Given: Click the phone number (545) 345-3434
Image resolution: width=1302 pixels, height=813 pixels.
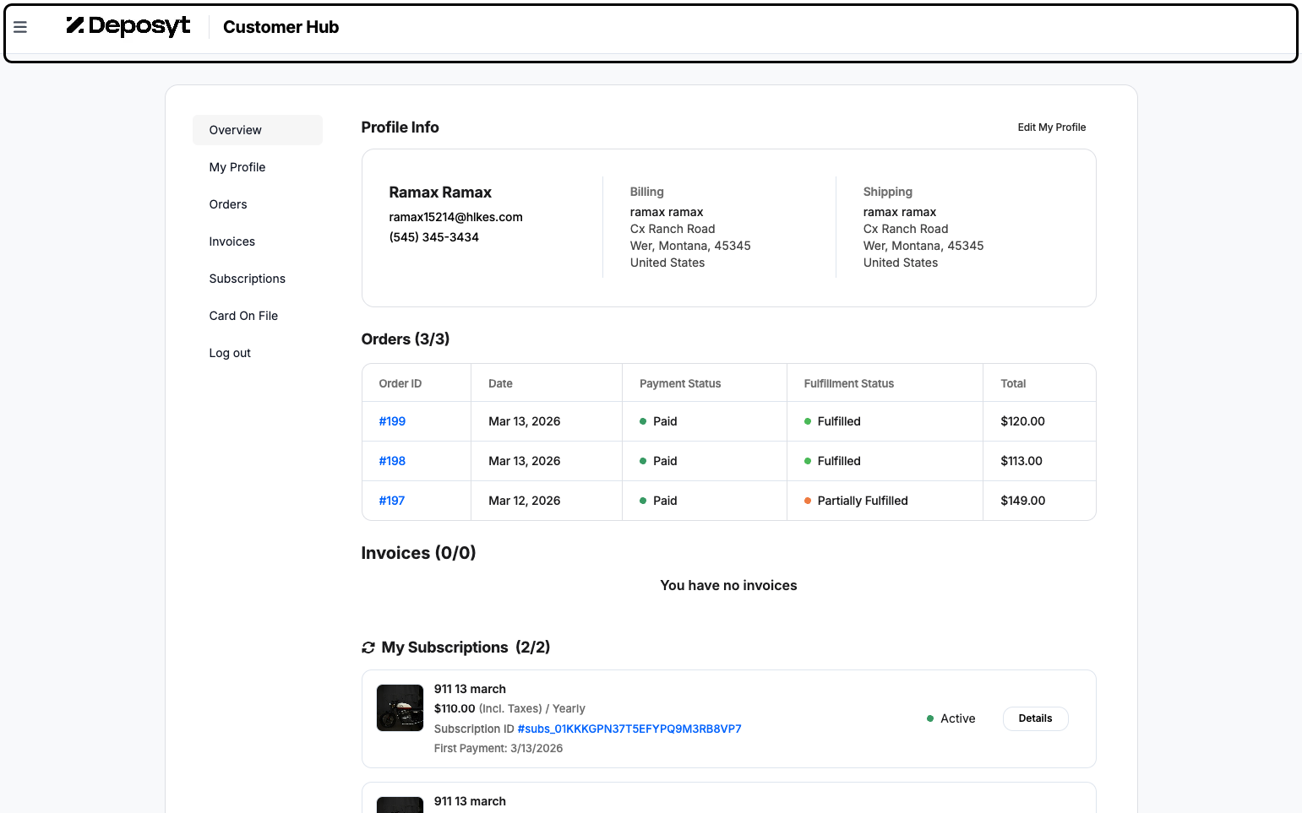Looking at the screenshot, I should click(433, 237).
